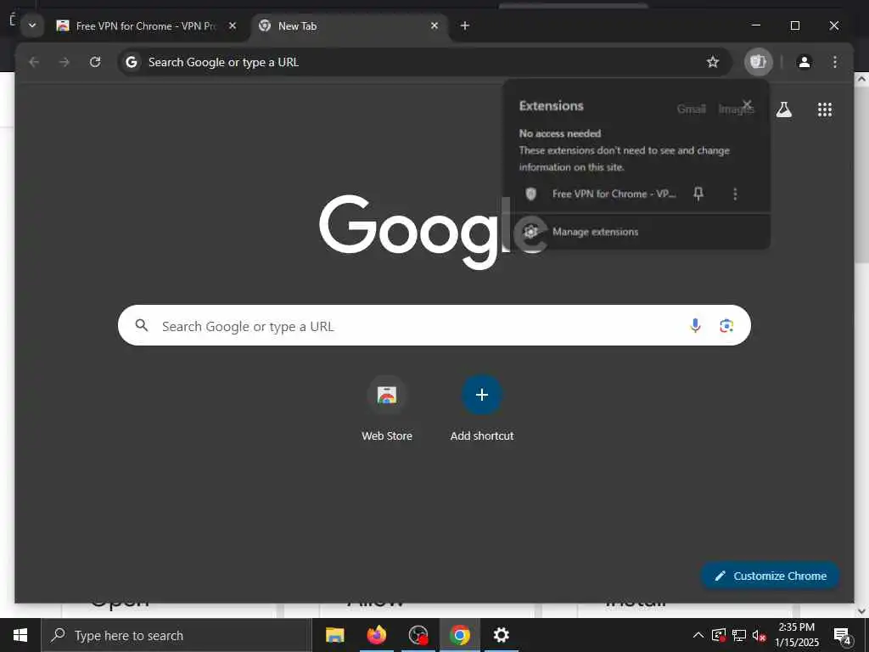Open the Google apps grid

[825, 110]
